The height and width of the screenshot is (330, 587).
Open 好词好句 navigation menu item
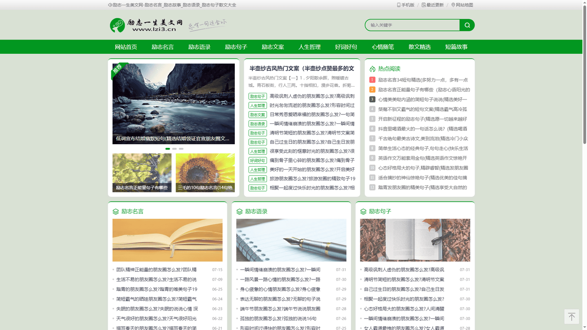pos(346,47)
